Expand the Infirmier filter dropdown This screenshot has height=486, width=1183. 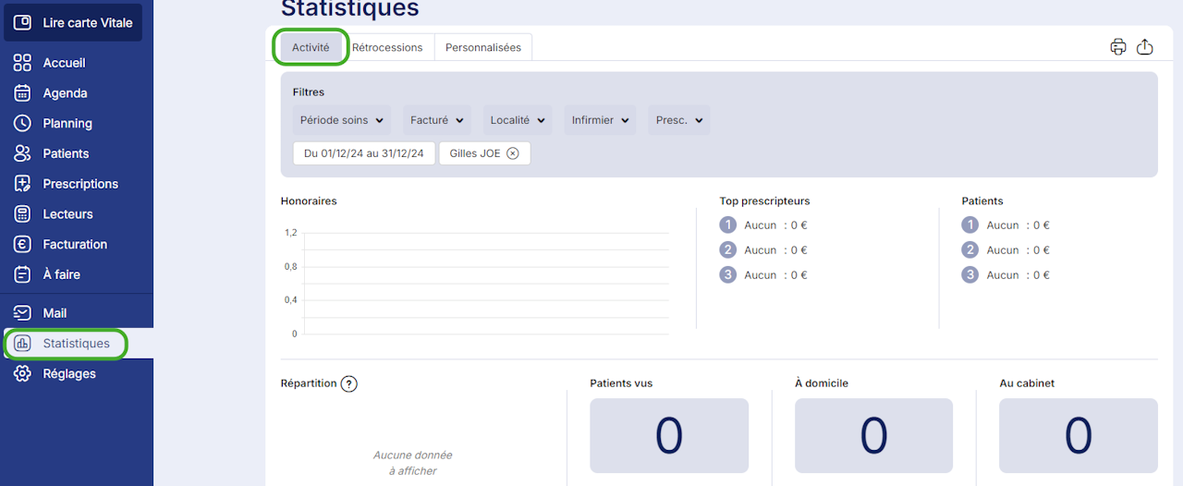(x=600, y=120)
